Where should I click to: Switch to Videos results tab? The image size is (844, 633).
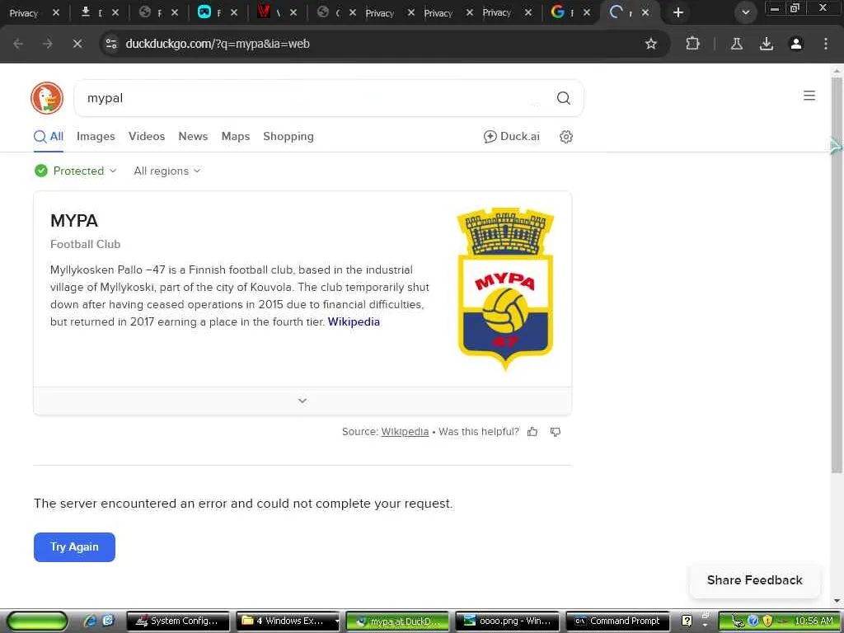coord(147,136)
